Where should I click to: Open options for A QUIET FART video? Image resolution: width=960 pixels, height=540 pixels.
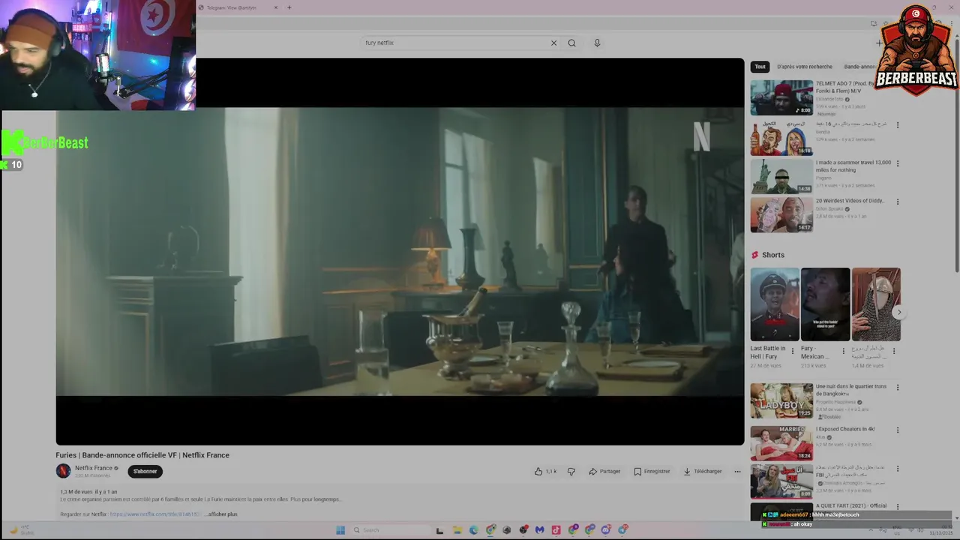pyautogui.click(x=898, y=507)
